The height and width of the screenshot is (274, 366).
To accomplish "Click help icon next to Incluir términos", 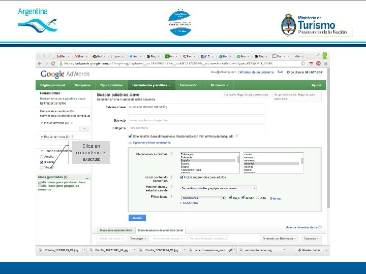I will [72, 123].
